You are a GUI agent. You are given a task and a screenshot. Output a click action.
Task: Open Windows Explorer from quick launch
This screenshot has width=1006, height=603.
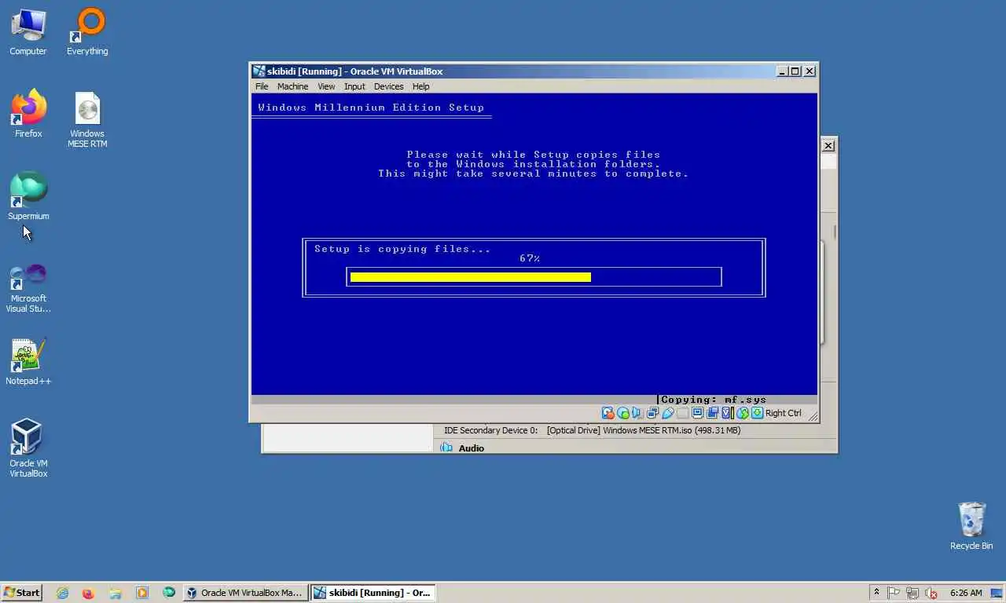115,593
